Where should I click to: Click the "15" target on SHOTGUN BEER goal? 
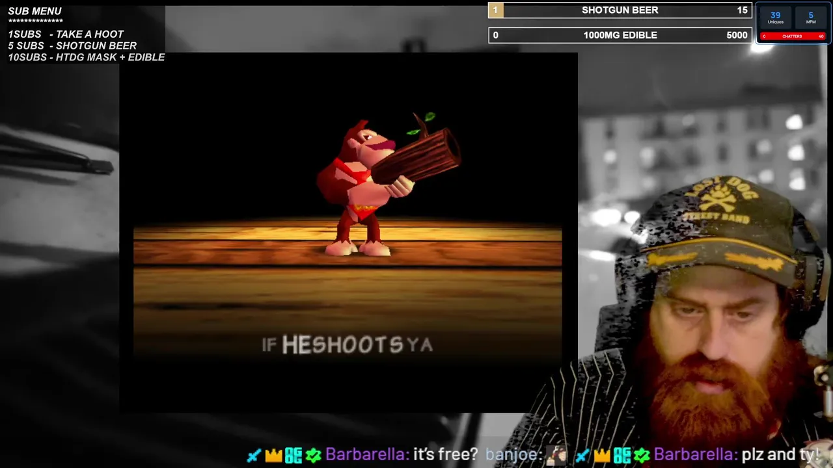pyautogui.click(x=743, y=10)
